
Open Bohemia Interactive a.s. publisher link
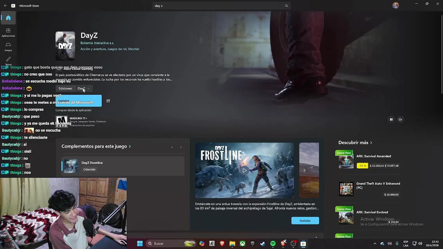pyautogui.click(x=97, y=43)
